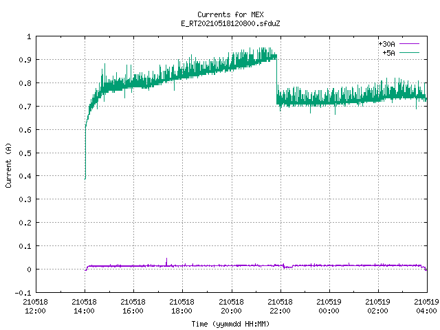Click the y-axis tick label 0.3

click(25, 199)
